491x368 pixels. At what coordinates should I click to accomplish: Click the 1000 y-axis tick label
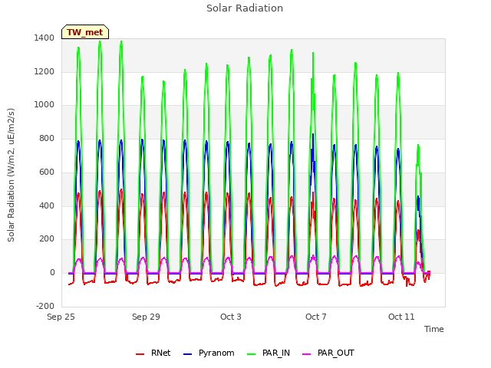(x=44, y=105)
